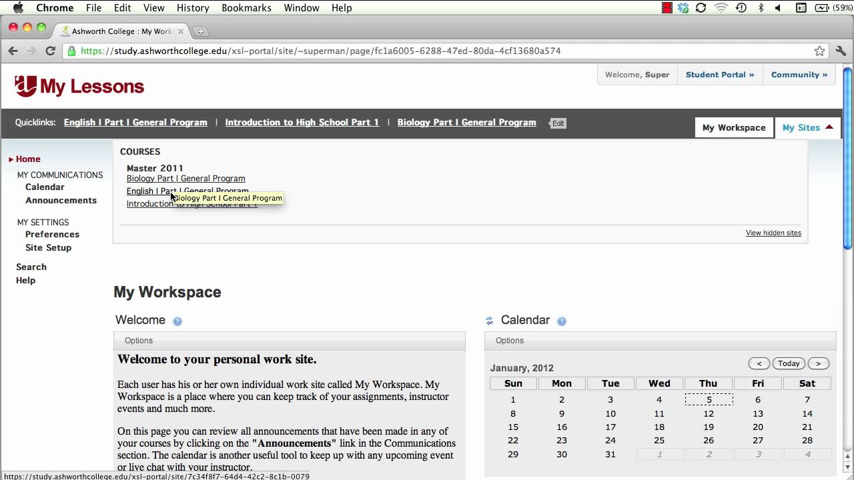The image size is (854, 480).
Task: Open the Bookmarks menu
Action: click(246, 8)
